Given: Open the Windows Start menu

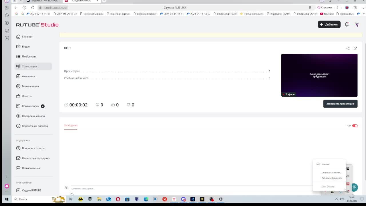Looking at the screenshot, I should click(7, 199).
